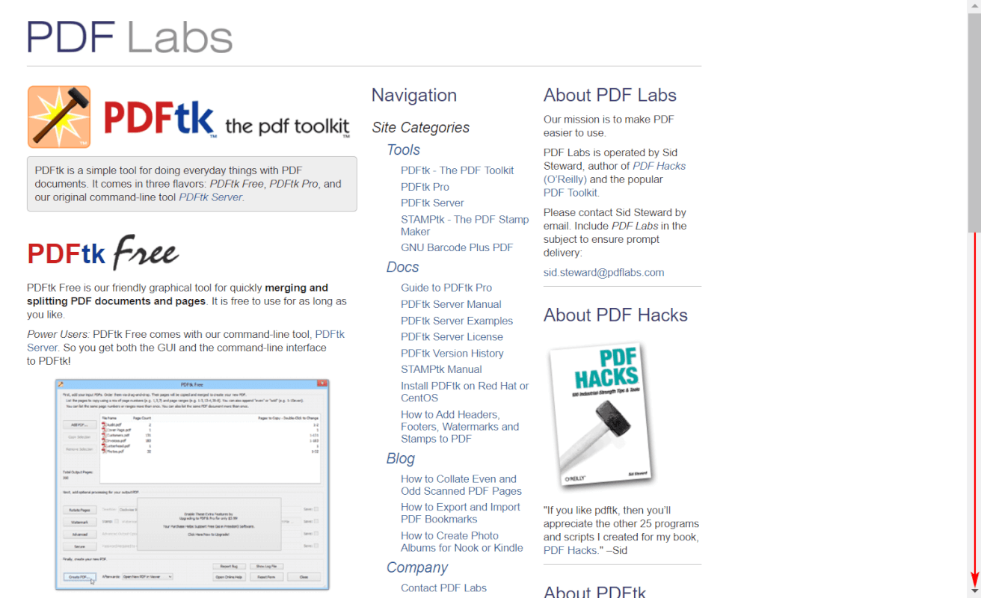Click the PDFtk hammer logo icon
The image size is (981, 598).
(x=59, y=117)
